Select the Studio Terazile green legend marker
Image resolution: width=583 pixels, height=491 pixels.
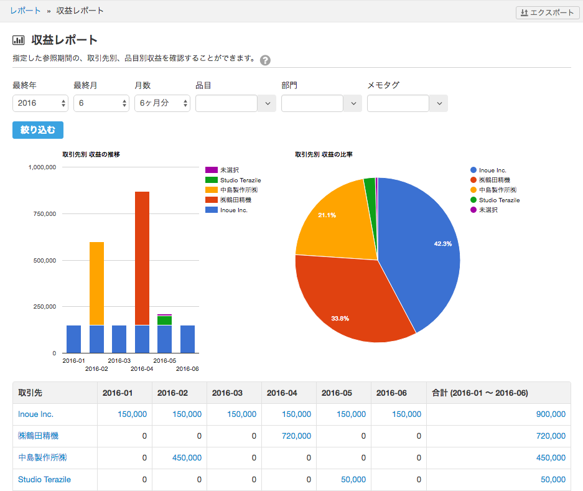(x=211, y=180)
